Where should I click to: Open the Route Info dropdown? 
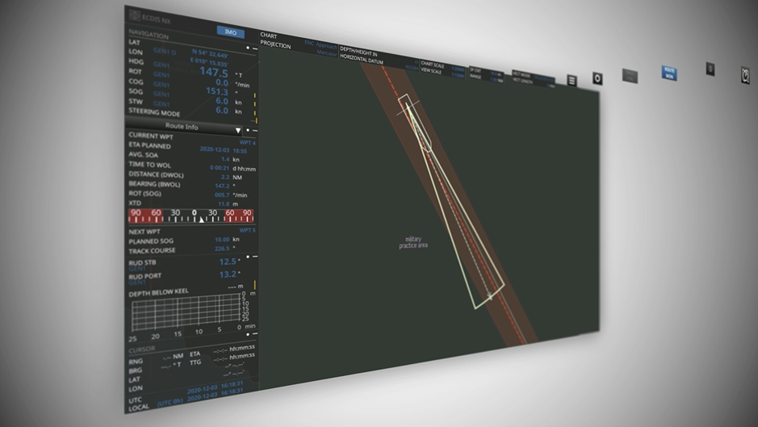click(x=238, y=129)
